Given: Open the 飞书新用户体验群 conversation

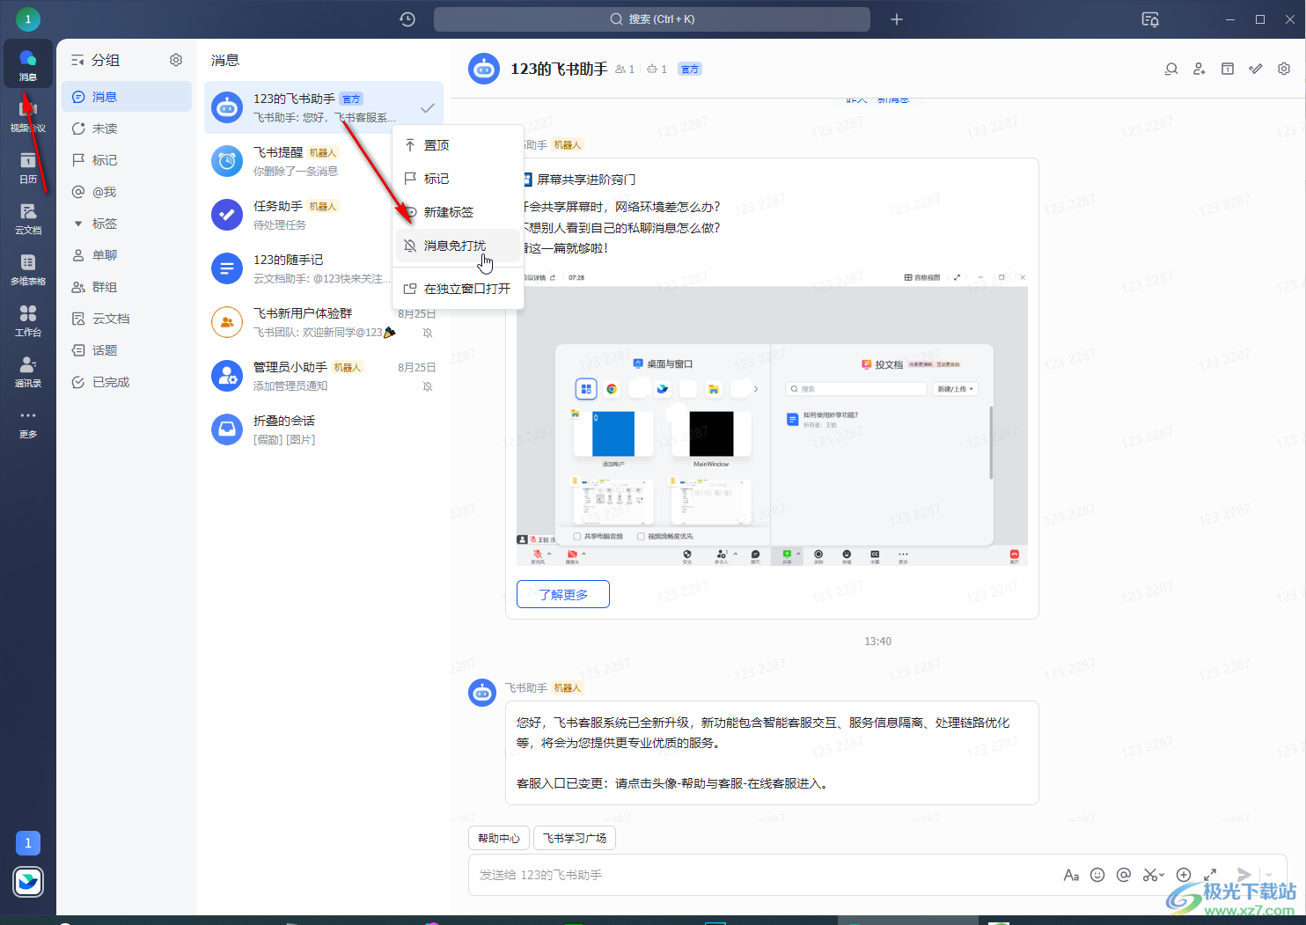Looking at the screenshot, I should (x=324, y=322).
